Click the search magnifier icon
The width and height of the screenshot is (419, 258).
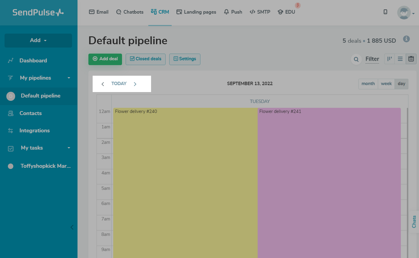(x=356, y=59)
